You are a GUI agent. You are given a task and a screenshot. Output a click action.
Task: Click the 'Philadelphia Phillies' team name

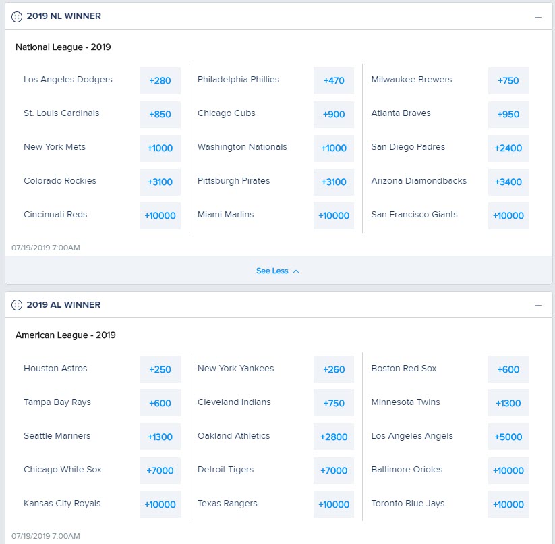click(x=238, y=80)
